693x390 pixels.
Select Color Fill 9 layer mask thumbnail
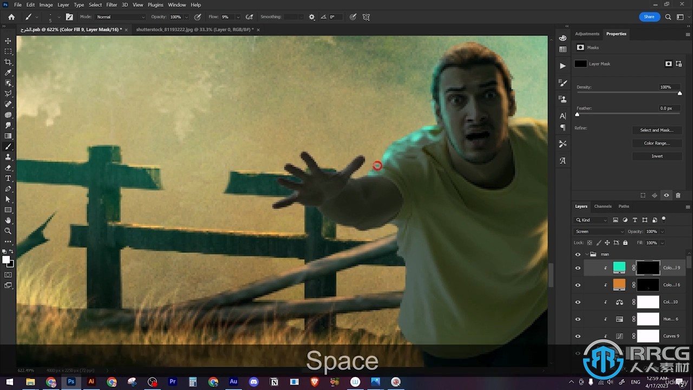click(648, 268)
